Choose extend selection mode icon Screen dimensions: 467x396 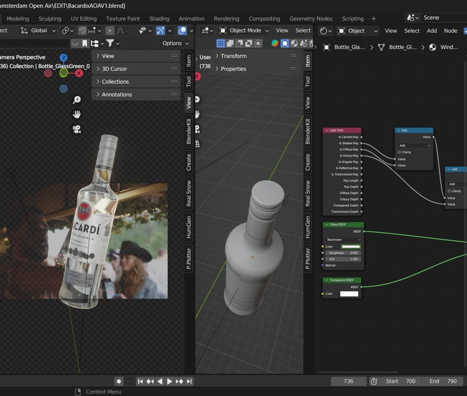point(230,44)
